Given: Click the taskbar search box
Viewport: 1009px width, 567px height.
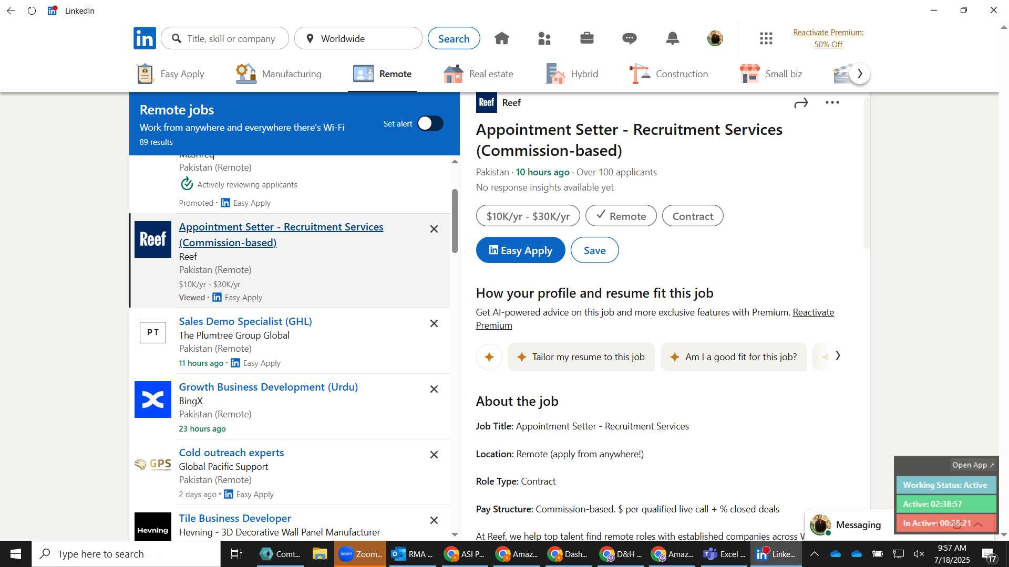Looking at the screenshot, I should 126,554.
